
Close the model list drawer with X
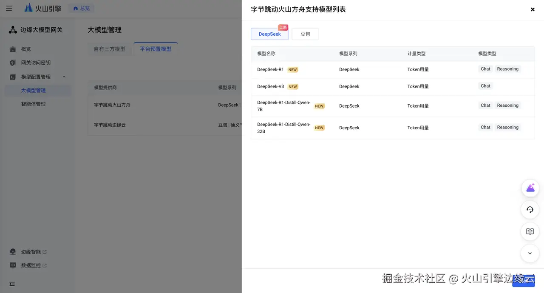533,9
